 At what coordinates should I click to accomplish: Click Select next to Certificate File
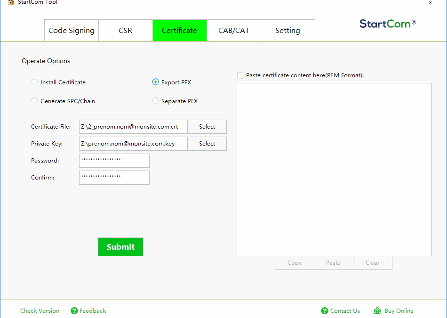click(x=207, y=127)
